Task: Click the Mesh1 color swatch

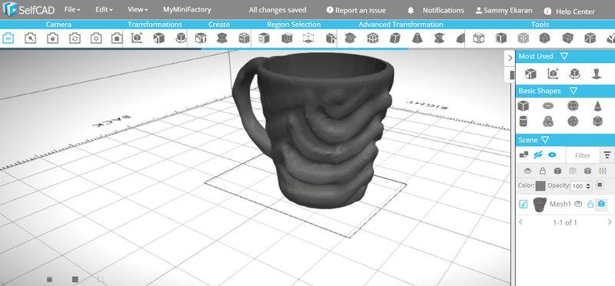Action: coord(540,185)
